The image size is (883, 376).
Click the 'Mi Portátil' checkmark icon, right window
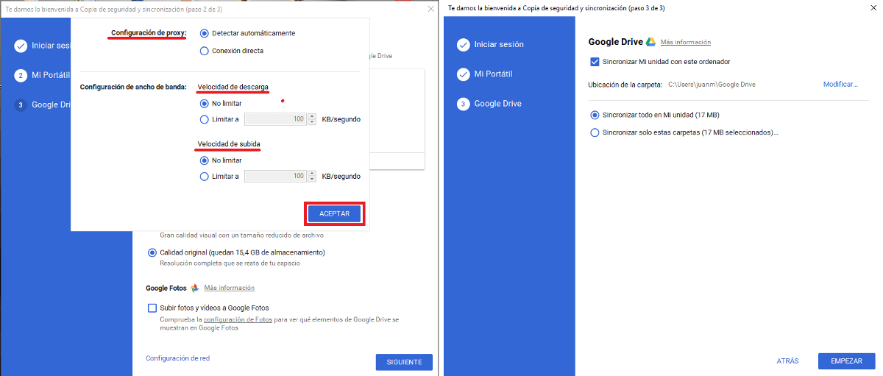click(x=463, y=74)
